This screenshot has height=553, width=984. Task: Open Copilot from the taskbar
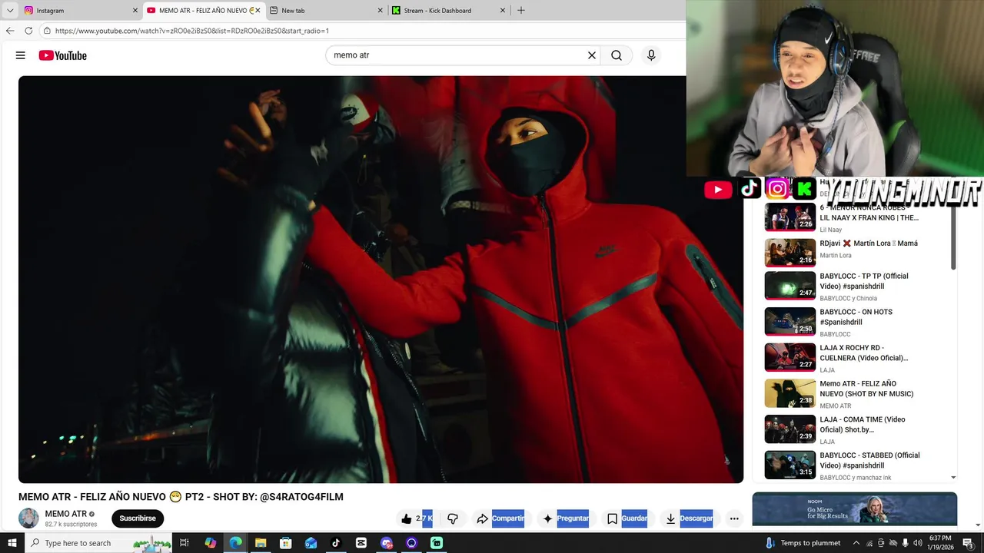pyautogui.click(x=211, y=543)
